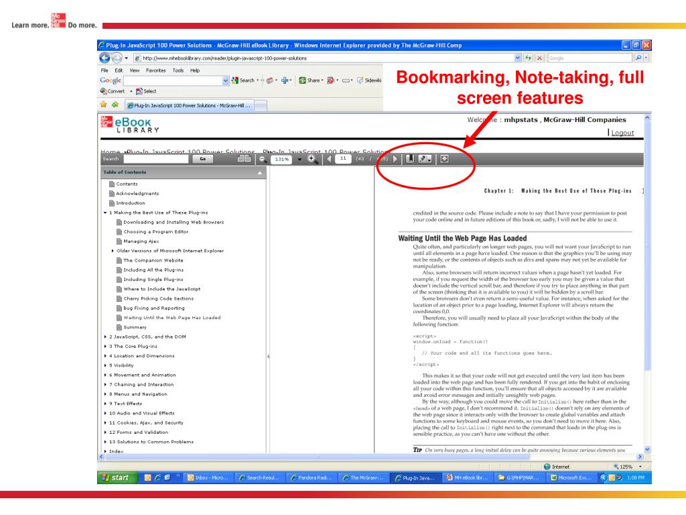Click the browser Forward button
Screen dimensions: 686x515
click(117, 58)
